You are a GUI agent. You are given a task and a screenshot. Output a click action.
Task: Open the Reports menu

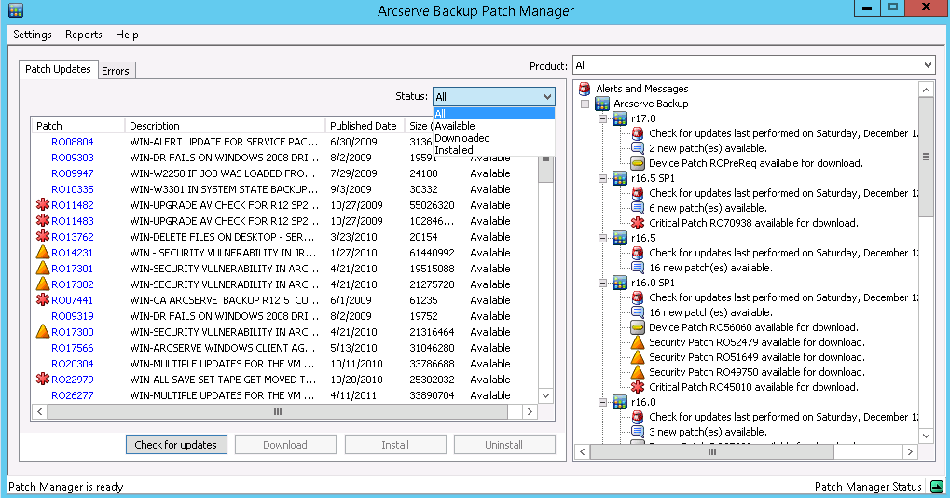84,35
